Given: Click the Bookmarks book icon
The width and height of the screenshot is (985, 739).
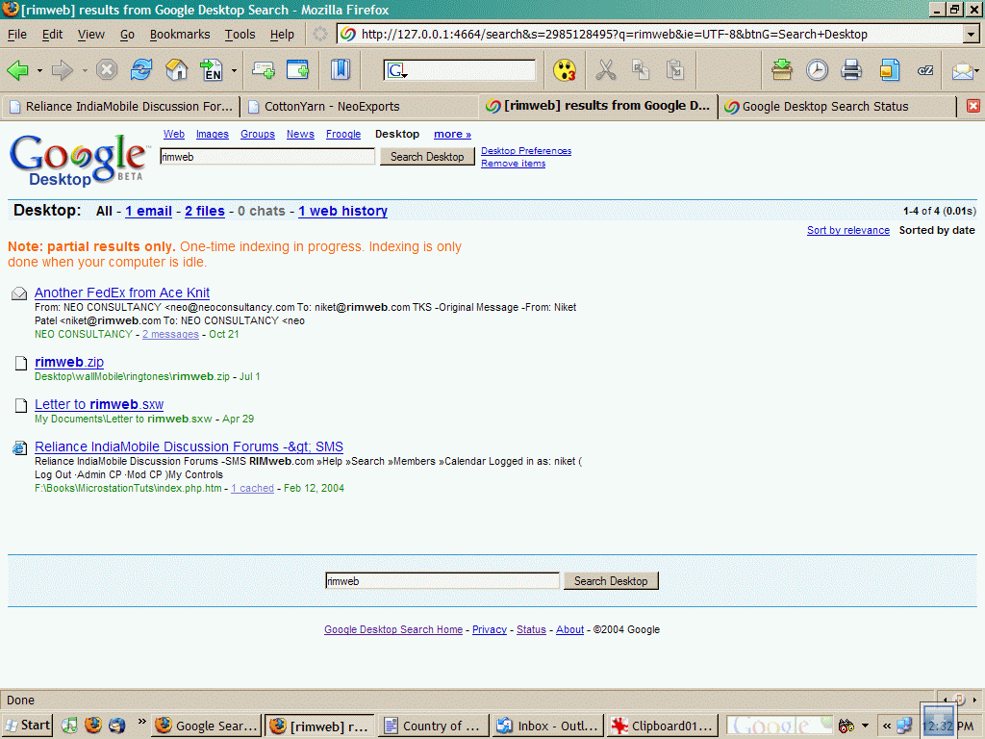Looking at the screenshot, I should pyautogui.click(x=341, y=70).
